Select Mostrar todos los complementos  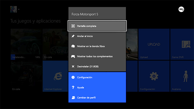97,56
